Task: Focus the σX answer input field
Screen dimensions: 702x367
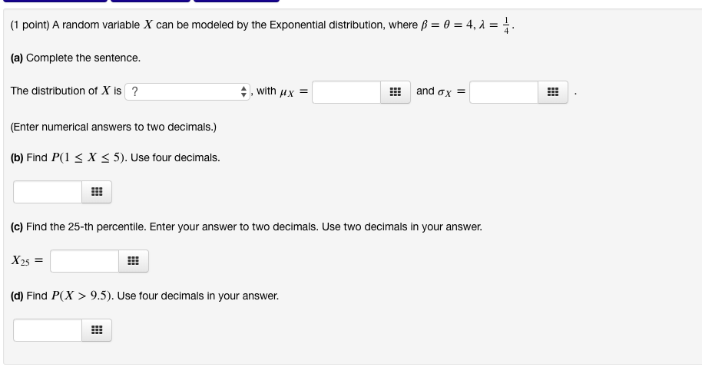Action: (x=504, y=92)
